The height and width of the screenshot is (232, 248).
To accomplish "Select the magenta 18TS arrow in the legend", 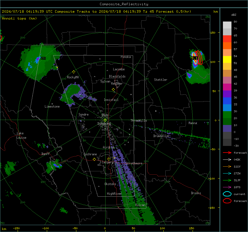I will (x=227, y=187).
